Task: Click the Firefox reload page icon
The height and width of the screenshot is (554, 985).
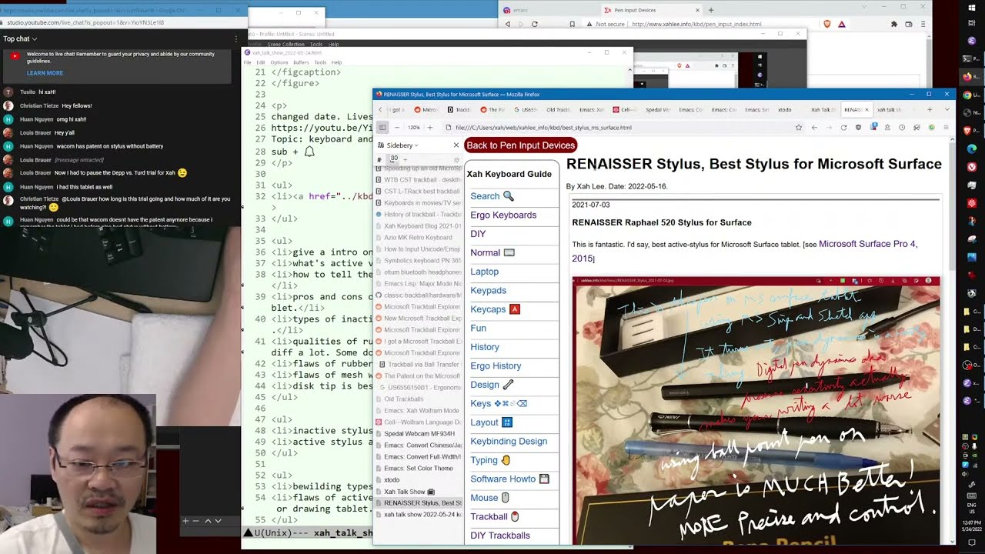Action: (843, 128)
